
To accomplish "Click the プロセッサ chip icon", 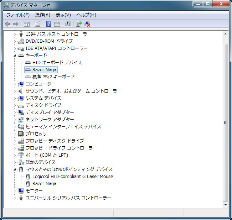I will pyautogui.click(x=21, y=134).
